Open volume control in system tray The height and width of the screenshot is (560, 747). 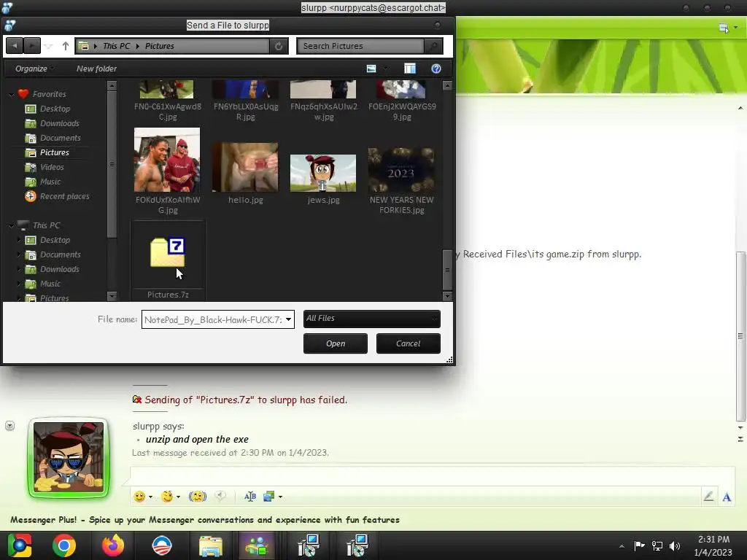[x=675, y=545]
